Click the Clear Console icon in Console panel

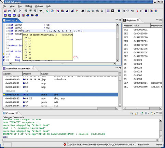coord(132,113)
